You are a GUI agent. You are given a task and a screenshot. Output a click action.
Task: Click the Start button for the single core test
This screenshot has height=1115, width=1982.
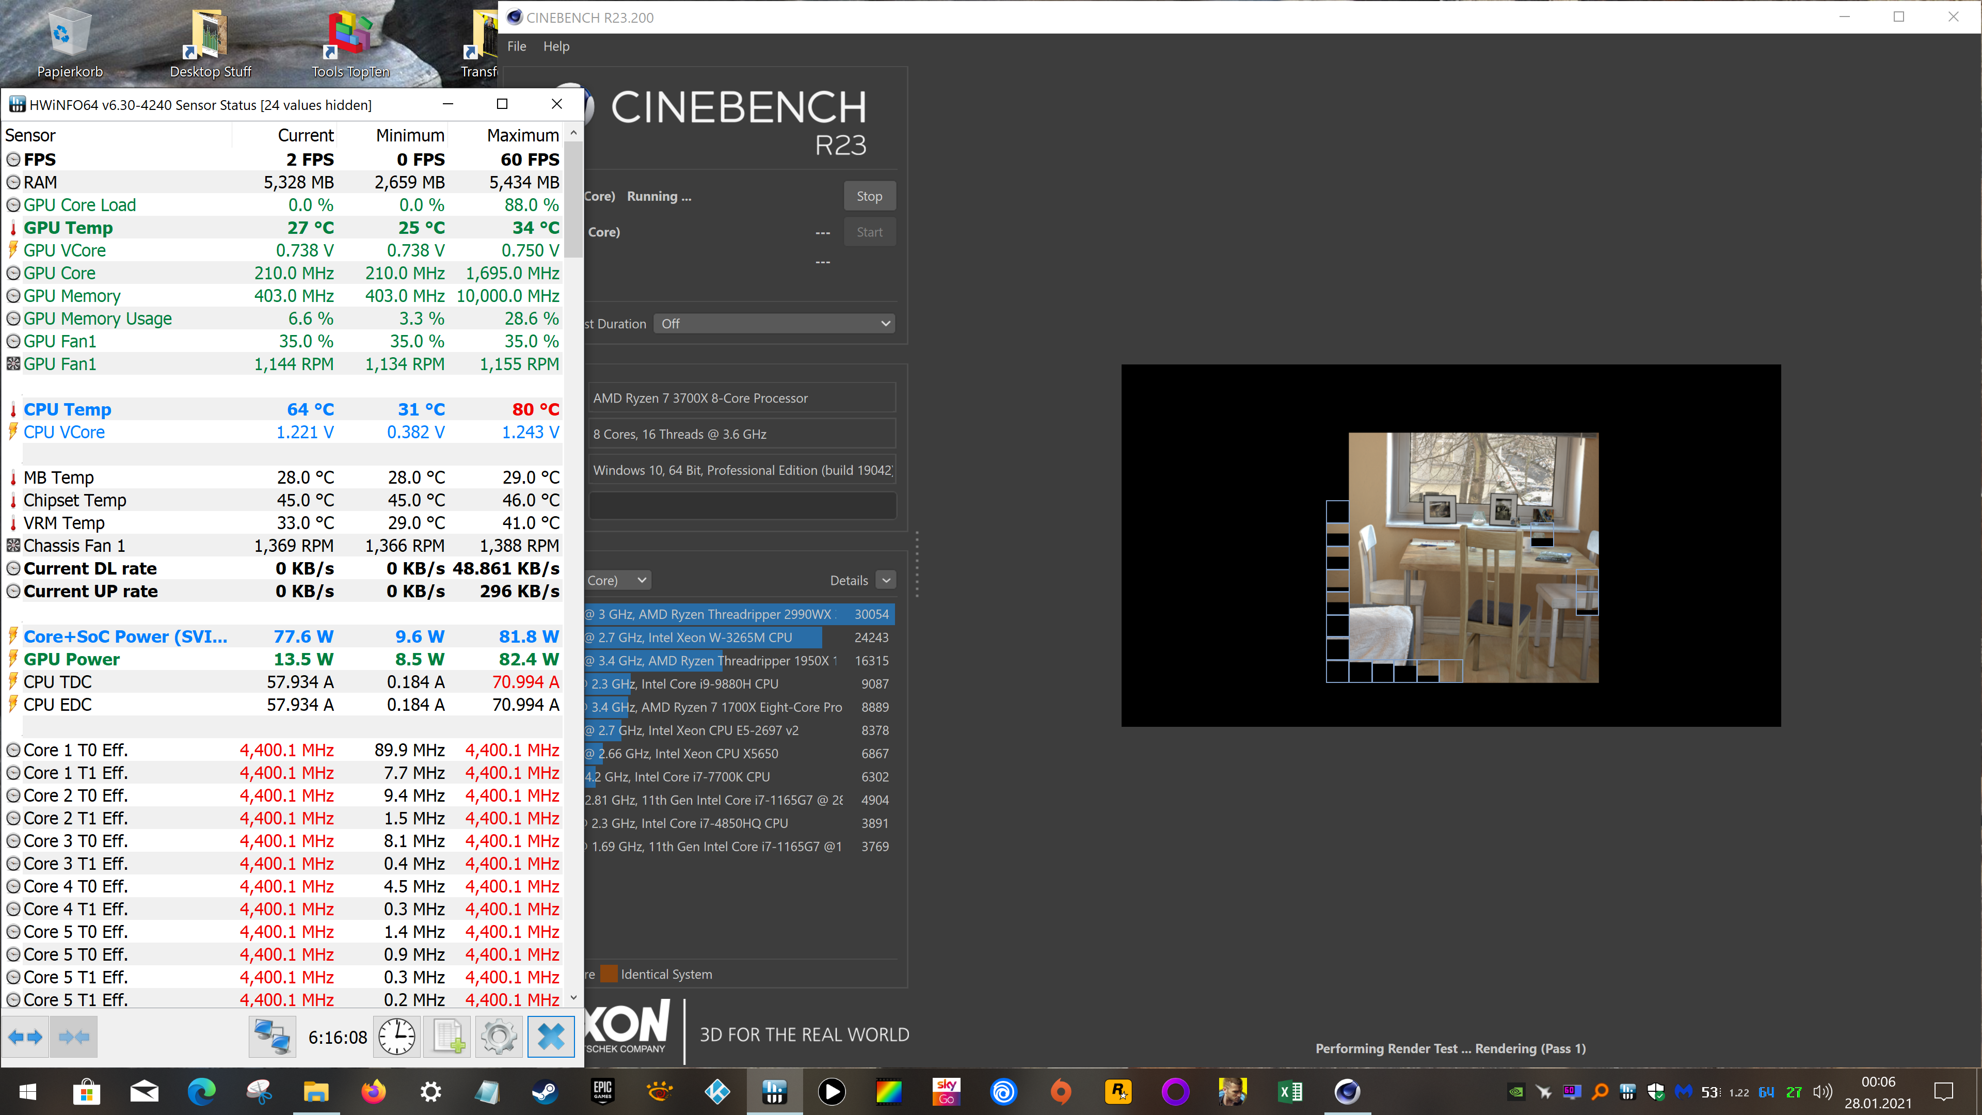(x=869, y=232)
